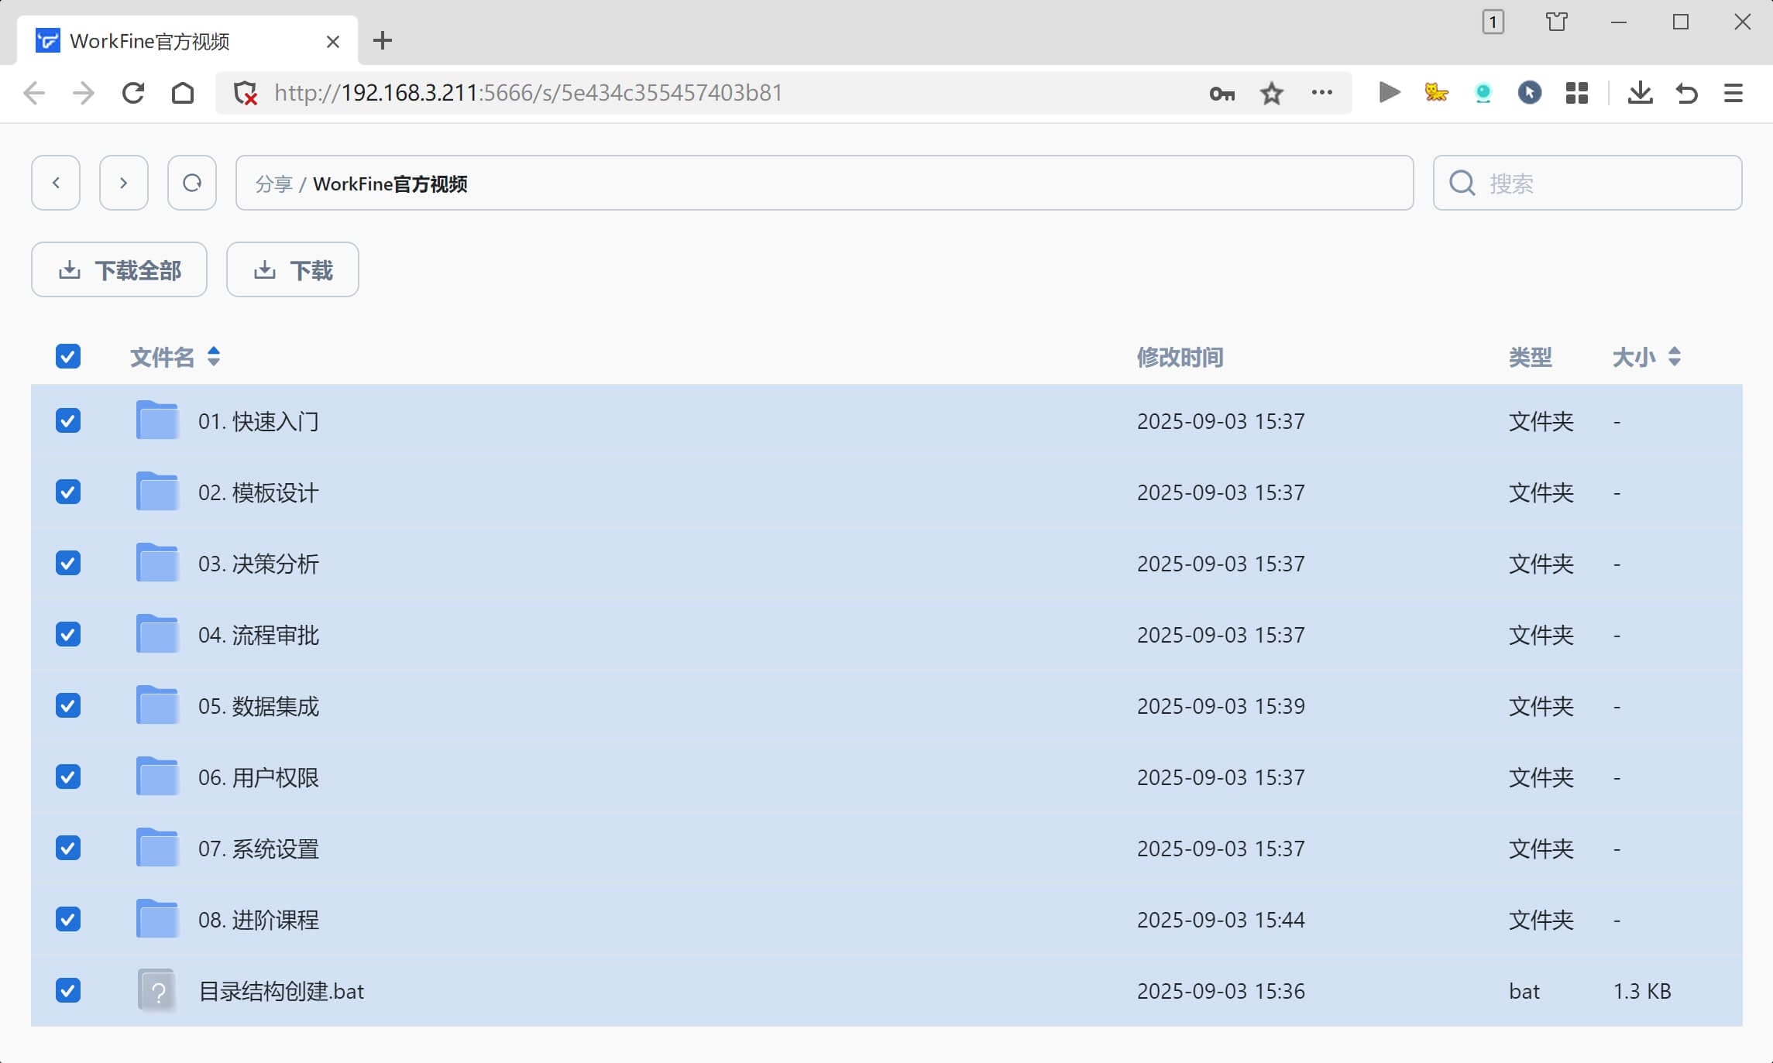
Task: Click the 下载 button
Action: click(x=293, y=269)
